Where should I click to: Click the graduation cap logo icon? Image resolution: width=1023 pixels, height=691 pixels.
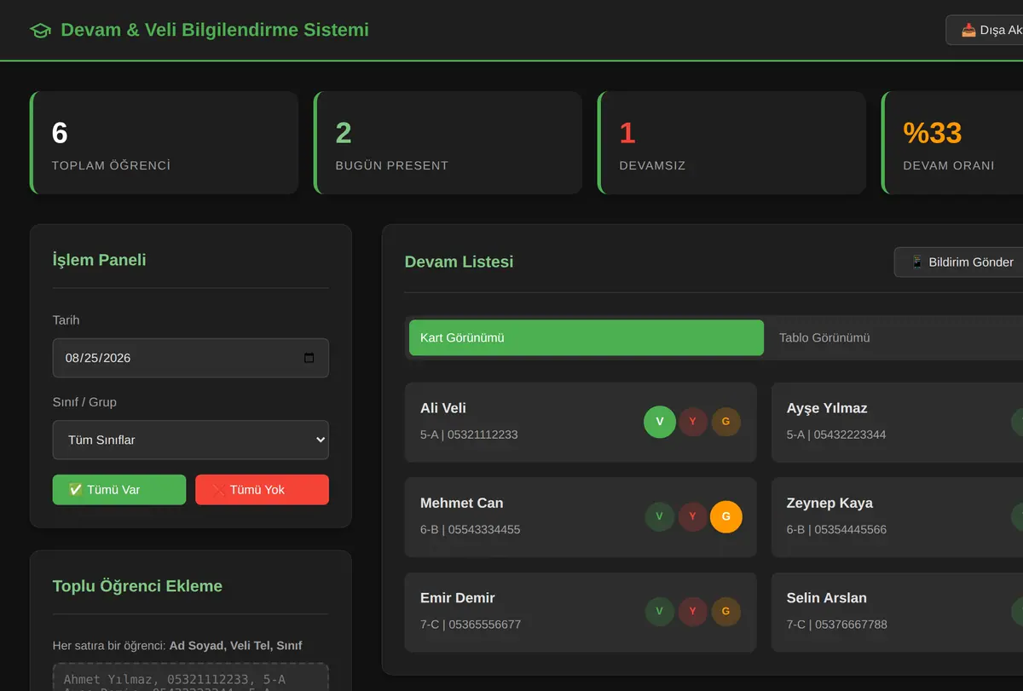40,31
